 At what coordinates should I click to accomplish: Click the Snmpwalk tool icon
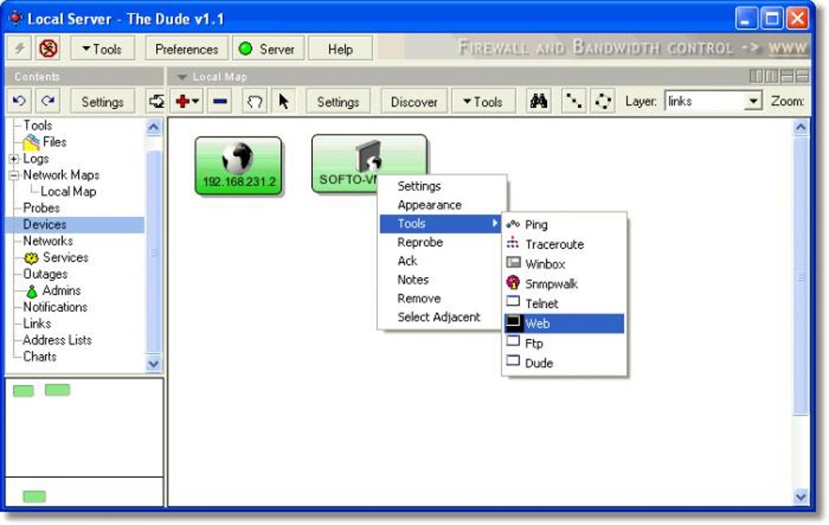click(x=513, y=282)
